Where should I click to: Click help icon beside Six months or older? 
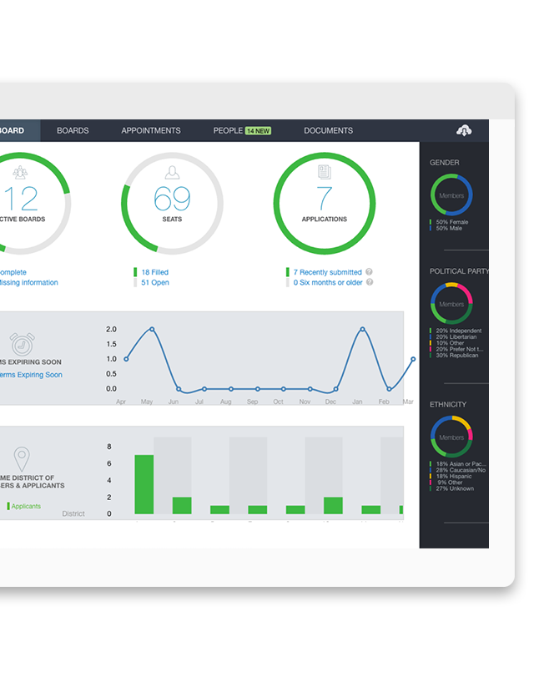[x=370, y=283]
